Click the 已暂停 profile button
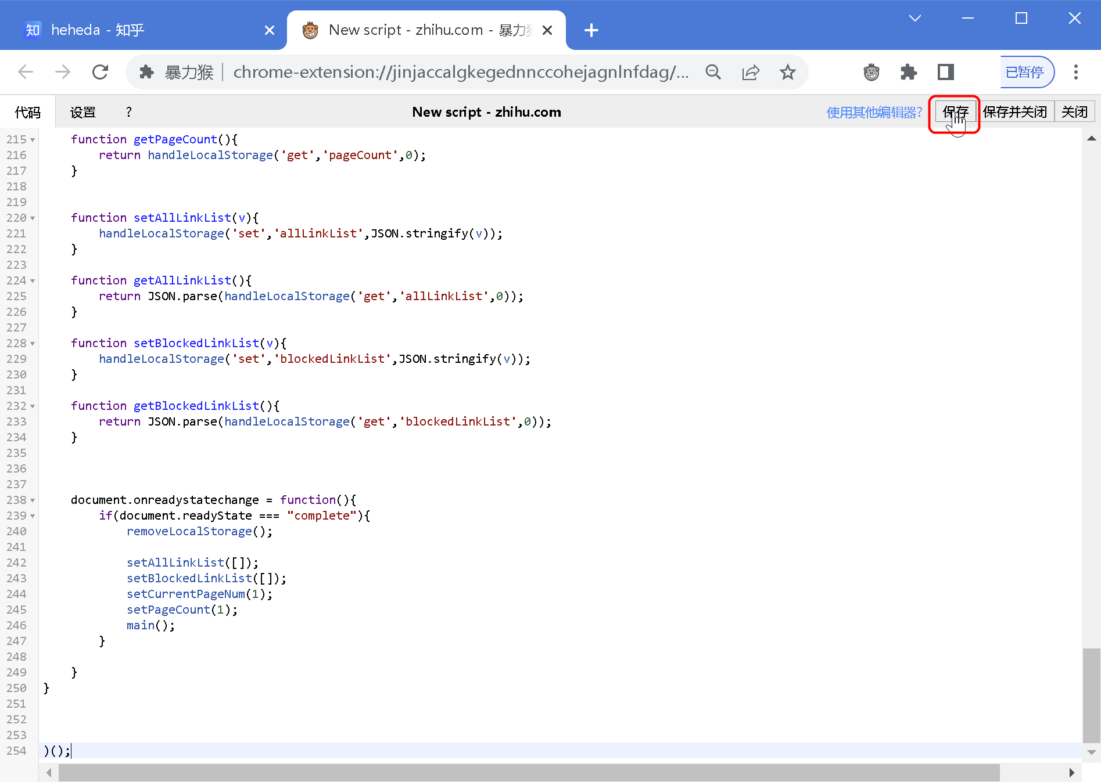1101x782 pixels. coord(1025,72)
